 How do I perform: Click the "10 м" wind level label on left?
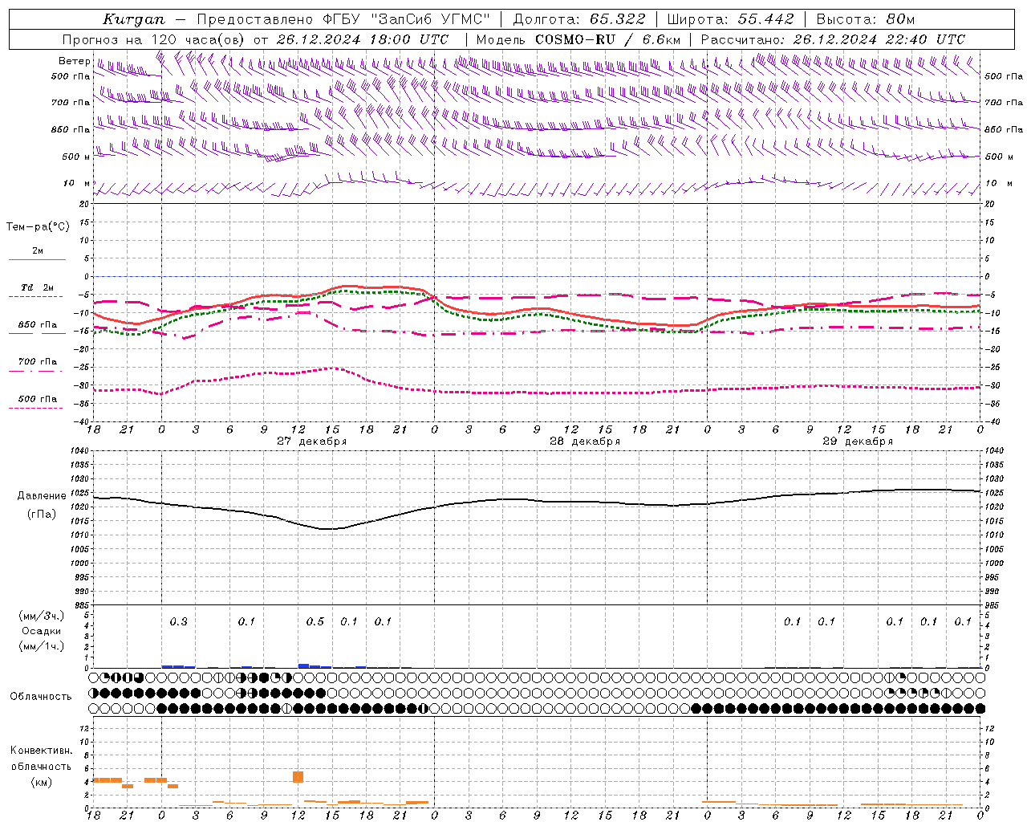[76, 183]
